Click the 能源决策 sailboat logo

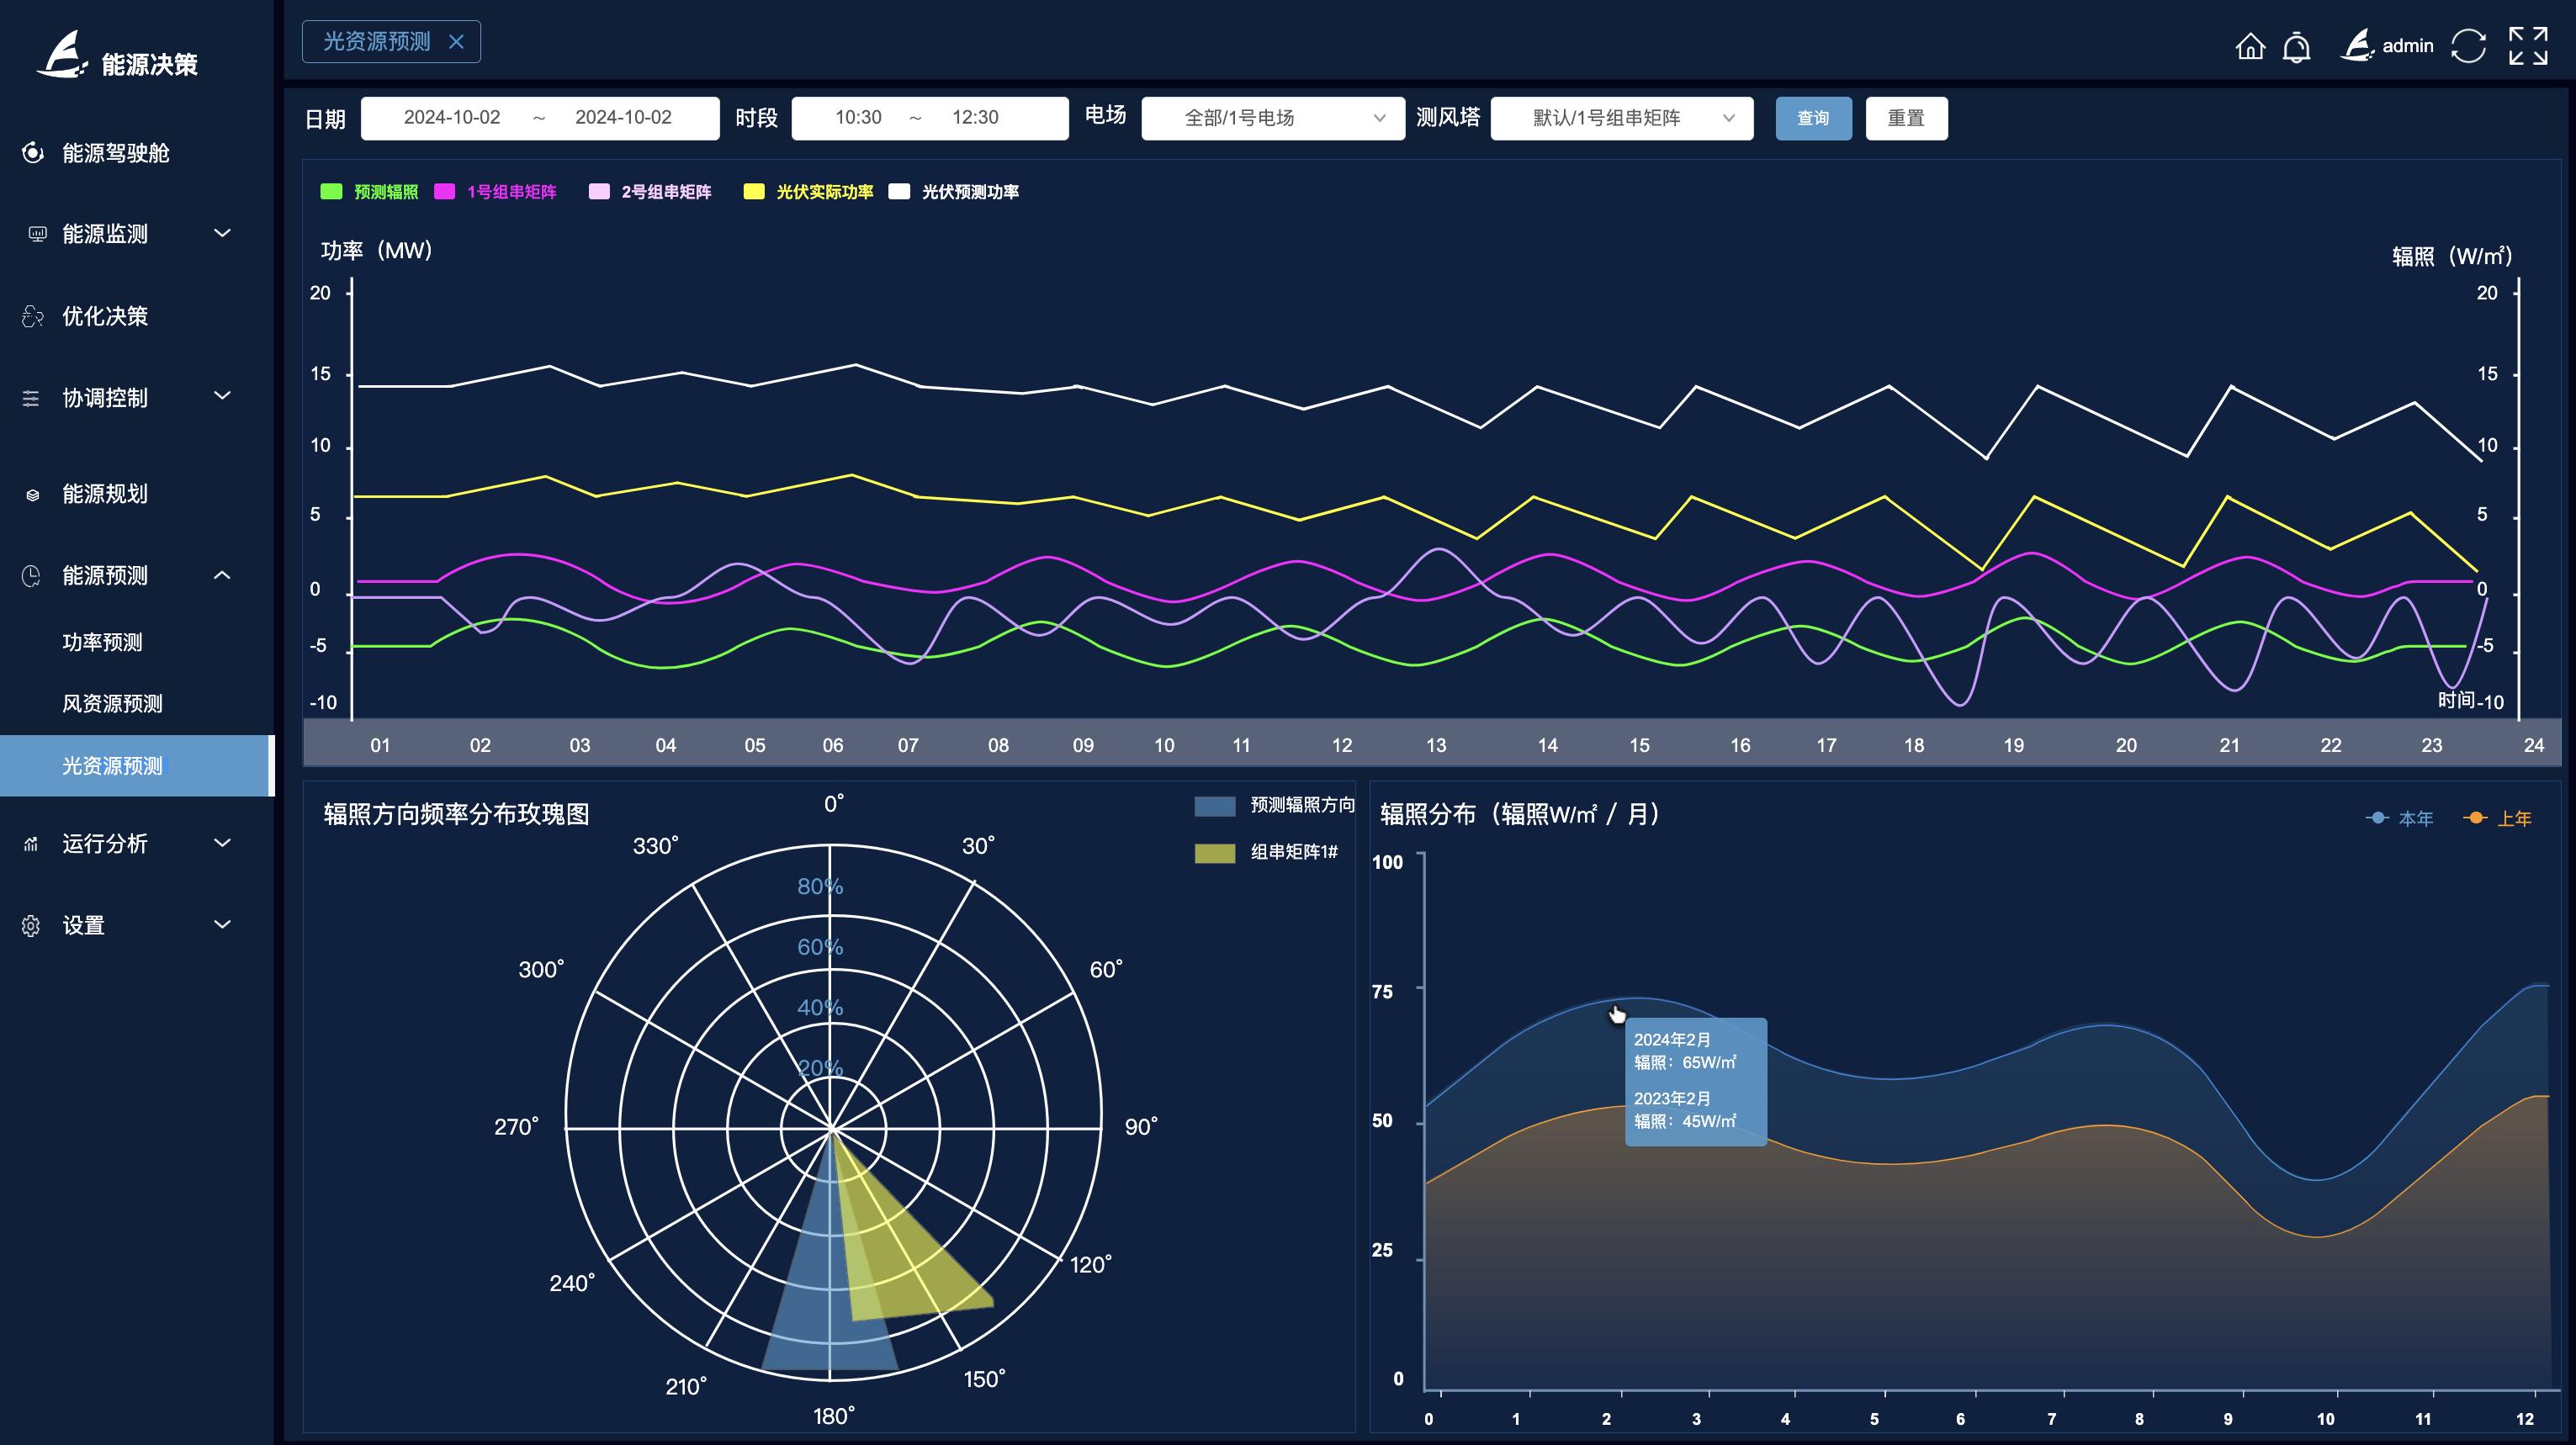click(x=62, y=55)
